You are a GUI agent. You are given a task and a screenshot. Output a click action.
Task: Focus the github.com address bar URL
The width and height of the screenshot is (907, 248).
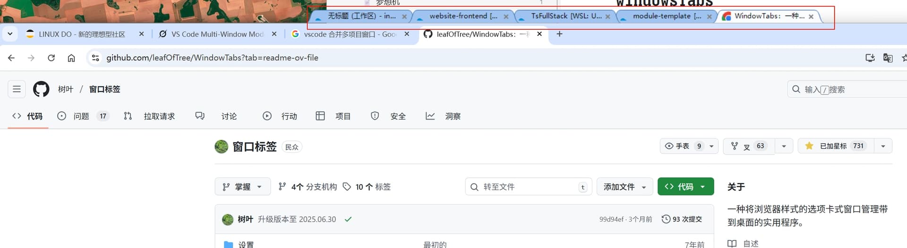(212, 58)
